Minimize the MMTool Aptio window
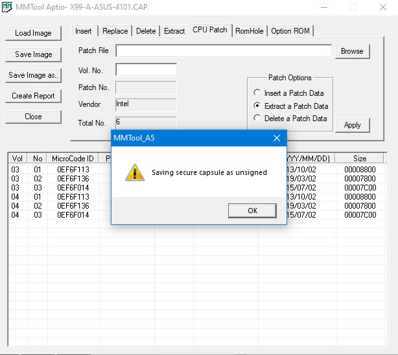398x355 pixels. coord(324,7)
